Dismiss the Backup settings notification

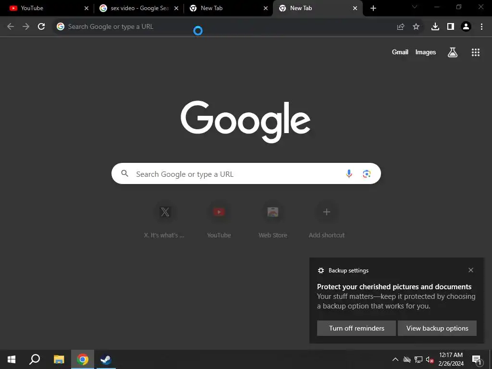[471, 270]
